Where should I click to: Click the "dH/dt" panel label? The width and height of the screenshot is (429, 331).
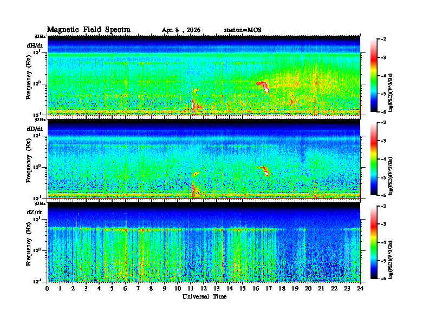(35, 45)
